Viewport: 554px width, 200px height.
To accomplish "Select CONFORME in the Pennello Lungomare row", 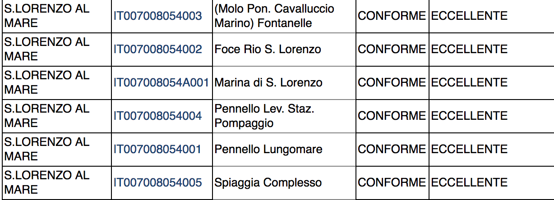I will [392, 149].
